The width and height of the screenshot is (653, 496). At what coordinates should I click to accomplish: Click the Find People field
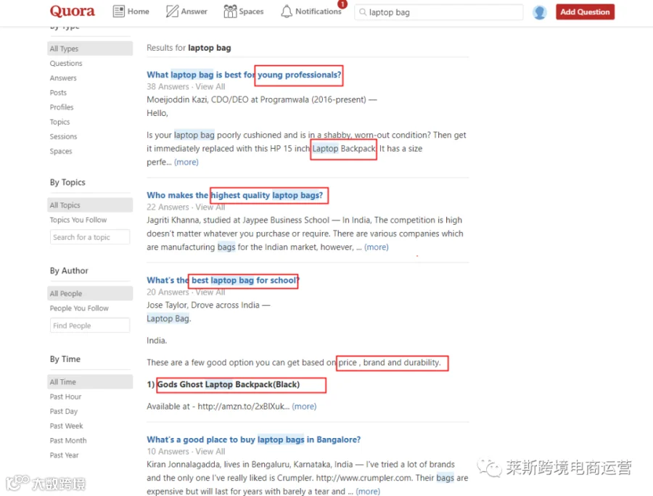coord(90,326)
